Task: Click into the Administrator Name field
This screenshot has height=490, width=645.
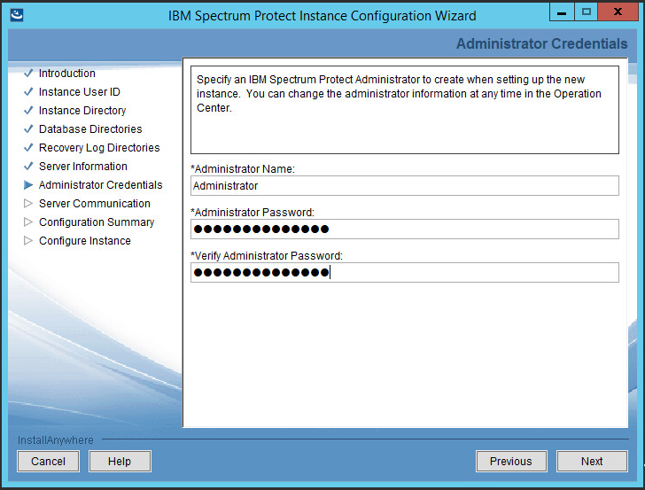Action: [404, 186]
